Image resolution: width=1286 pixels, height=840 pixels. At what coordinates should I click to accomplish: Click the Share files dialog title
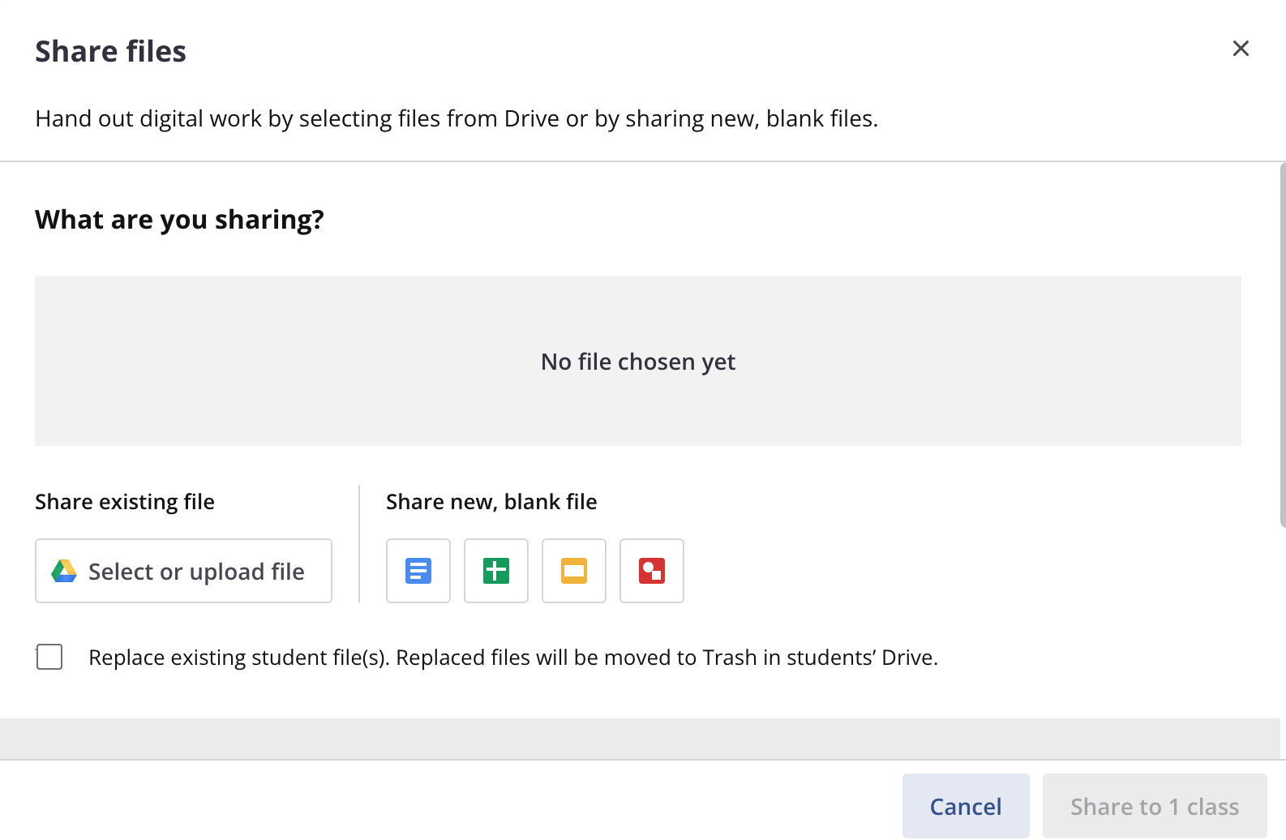111,51
